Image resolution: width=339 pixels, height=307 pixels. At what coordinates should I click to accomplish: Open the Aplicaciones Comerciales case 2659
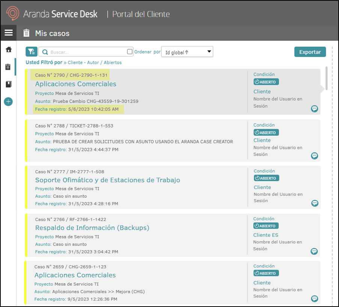point(75,275)
